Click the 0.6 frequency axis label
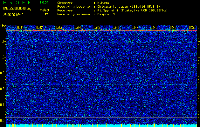 (2, 121)
